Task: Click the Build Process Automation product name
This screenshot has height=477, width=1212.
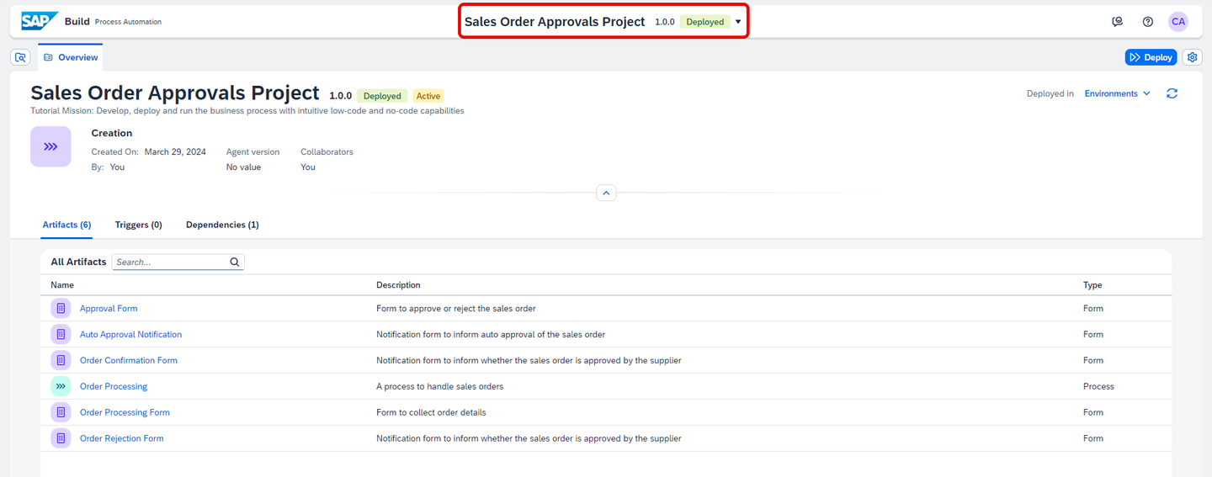Action: pos(113,22)
